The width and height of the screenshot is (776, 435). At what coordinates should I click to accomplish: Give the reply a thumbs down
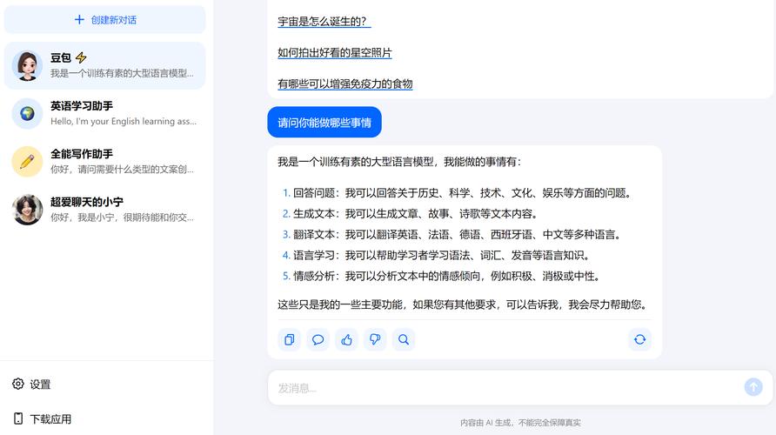tap(375, 339)
